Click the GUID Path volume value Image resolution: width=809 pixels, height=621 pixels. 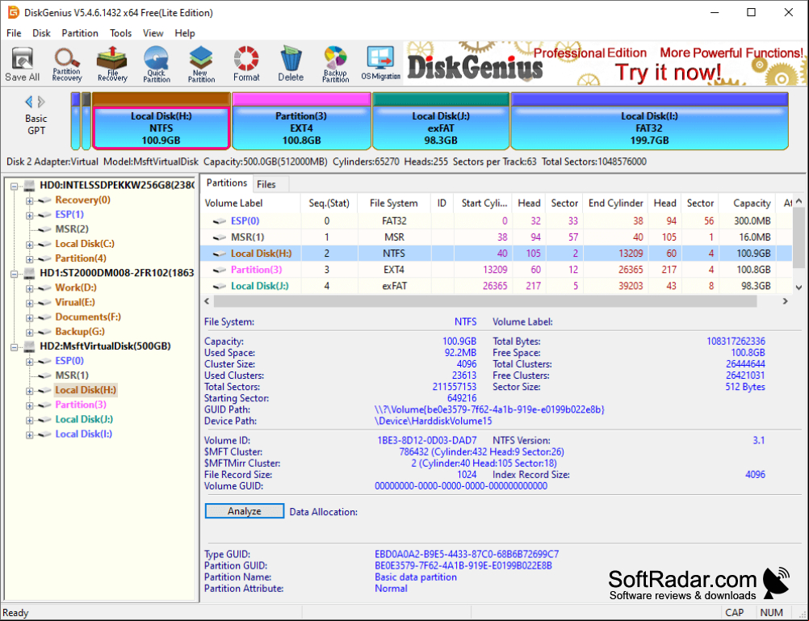489,410
